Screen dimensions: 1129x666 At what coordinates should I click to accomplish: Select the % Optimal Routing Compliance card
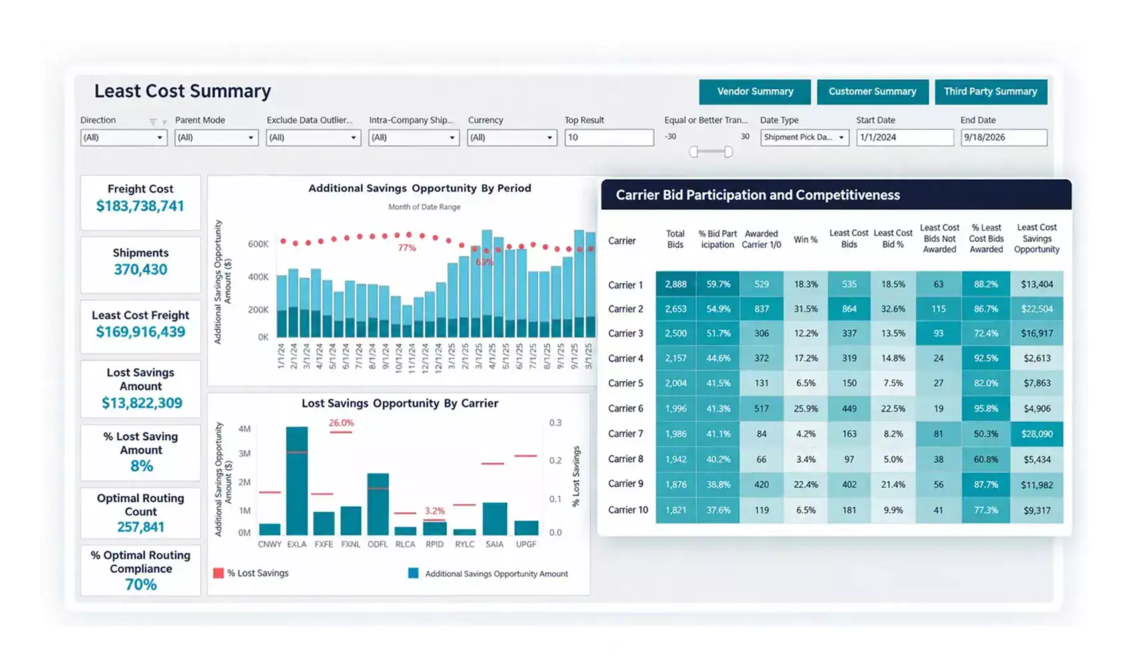[x=141, y=570]
